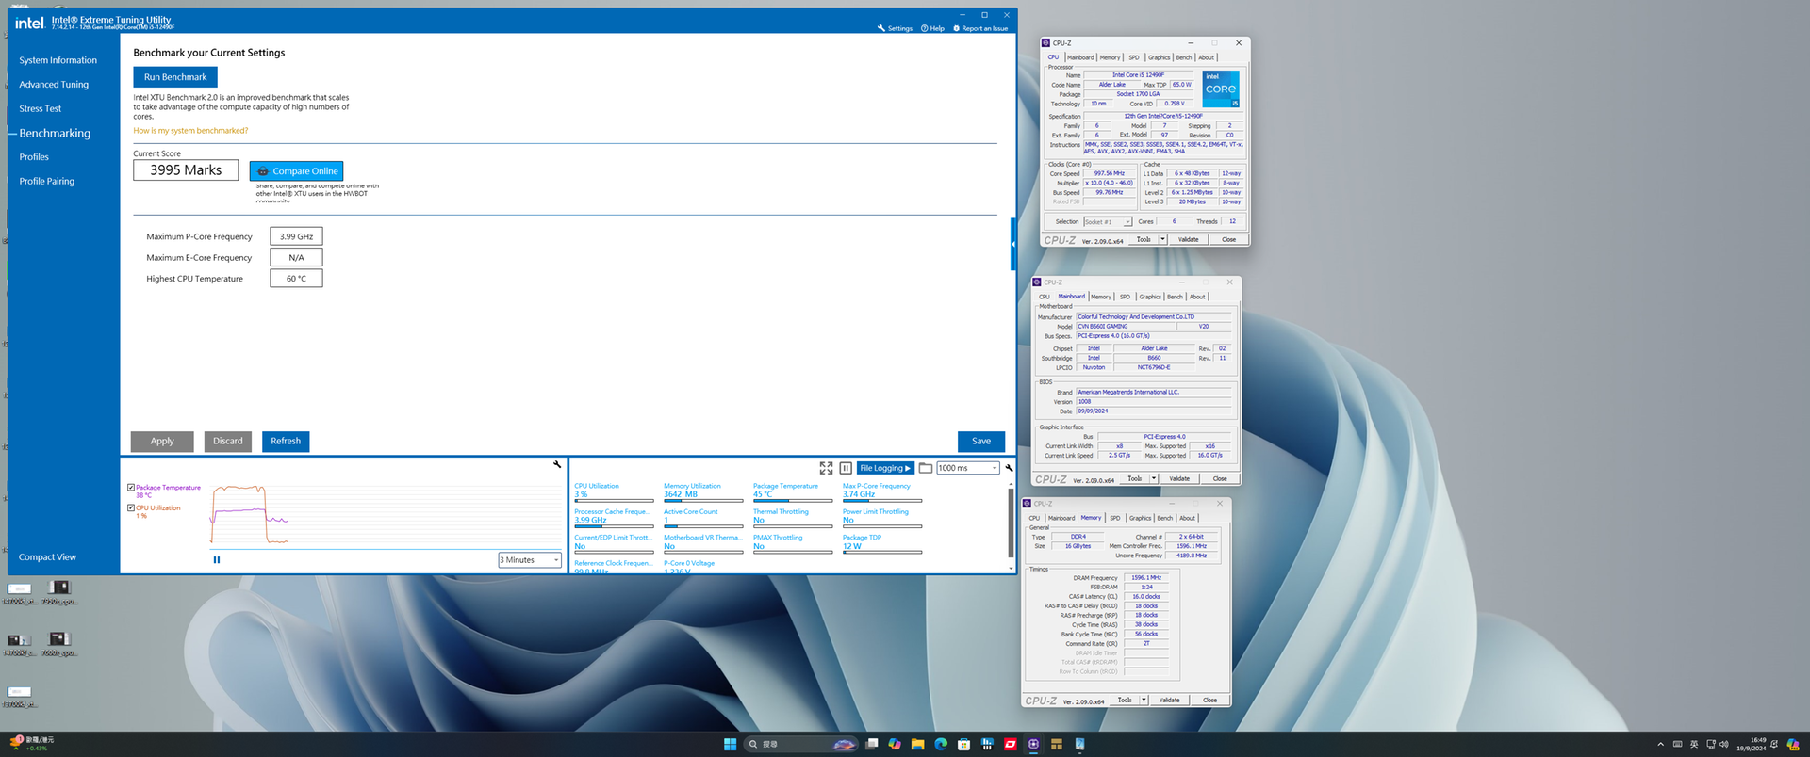Open Tools dropdown arrow in CPU-Z CPU window
The height and width of the screenshot is (757, 1810).
pos(1162,239)
